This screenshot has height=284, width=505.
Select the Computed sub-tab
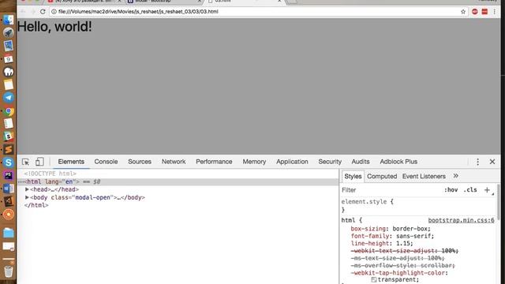(382, 176)
